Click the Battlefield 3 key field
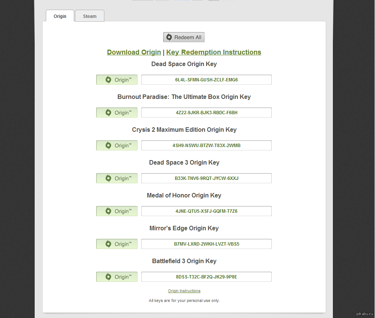The width and height of the screenshot is (375, 318). pyautogui.click(x=206, y=277)
